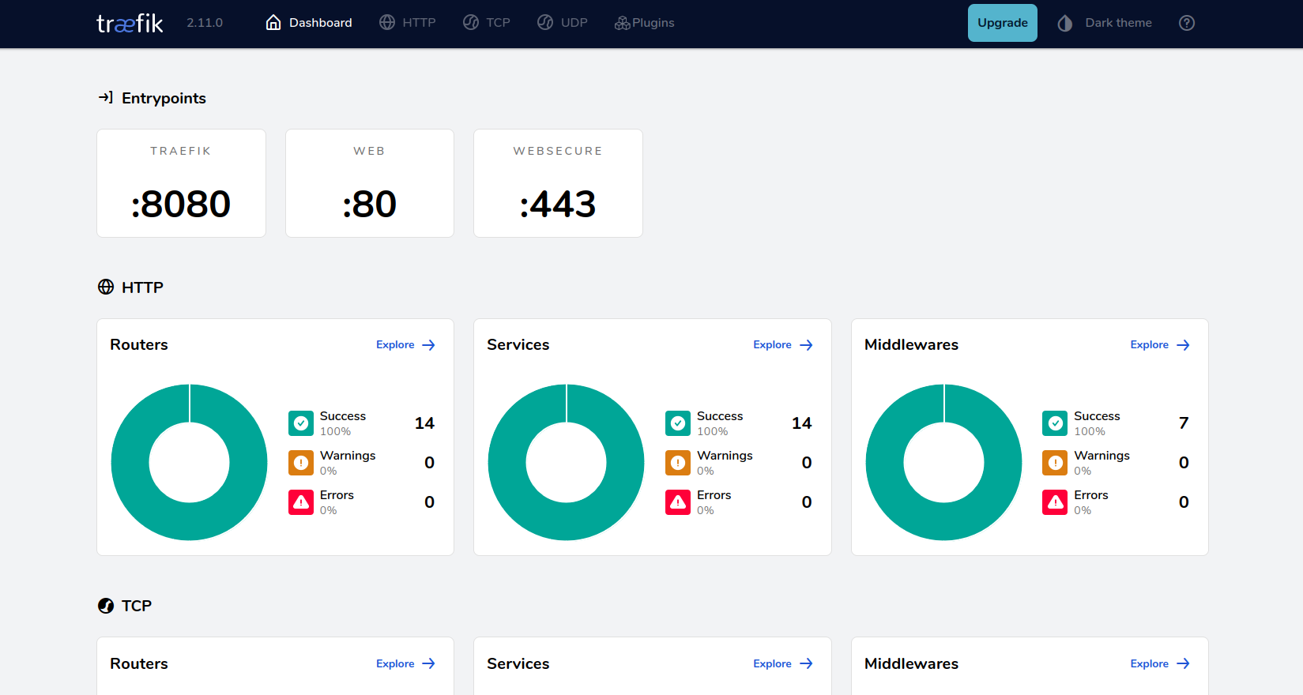Image resolution: width=1303 pixels, height=695 pixels.
Task: Click HTTP Middlewares Success check icon
Action: click(1055, 423)
